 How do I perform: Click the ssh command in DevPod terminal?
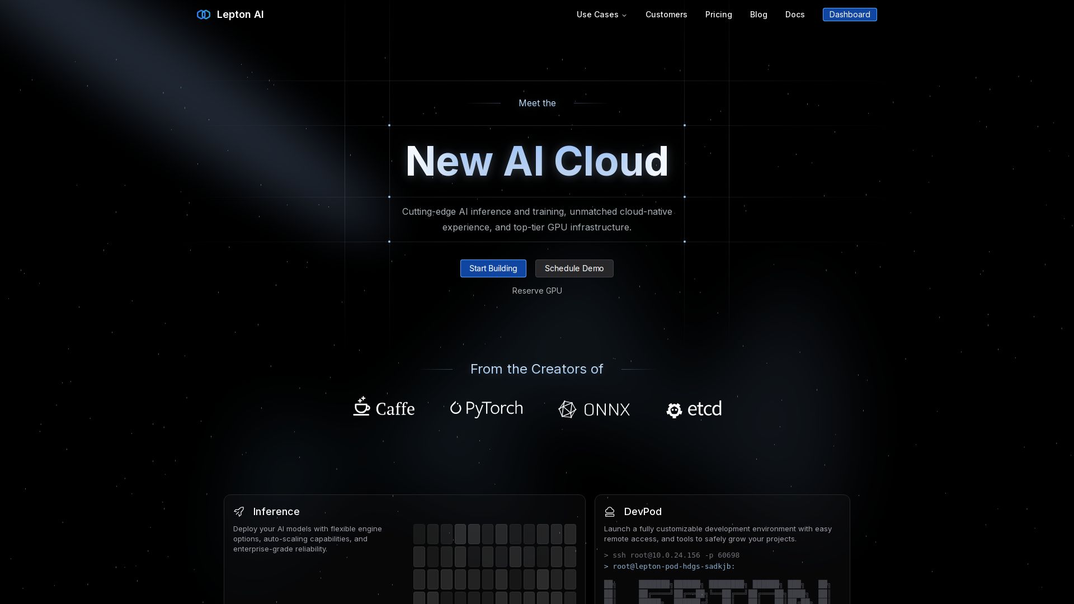coord(671,555)
